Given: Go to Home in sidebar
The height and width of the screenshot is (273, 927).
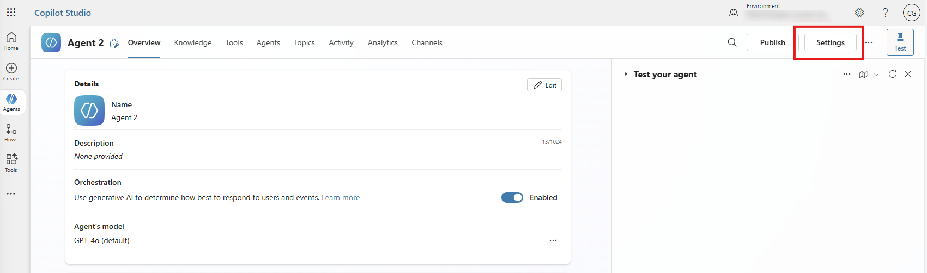Looking at the screenshot, I should (x=11, y=41).
